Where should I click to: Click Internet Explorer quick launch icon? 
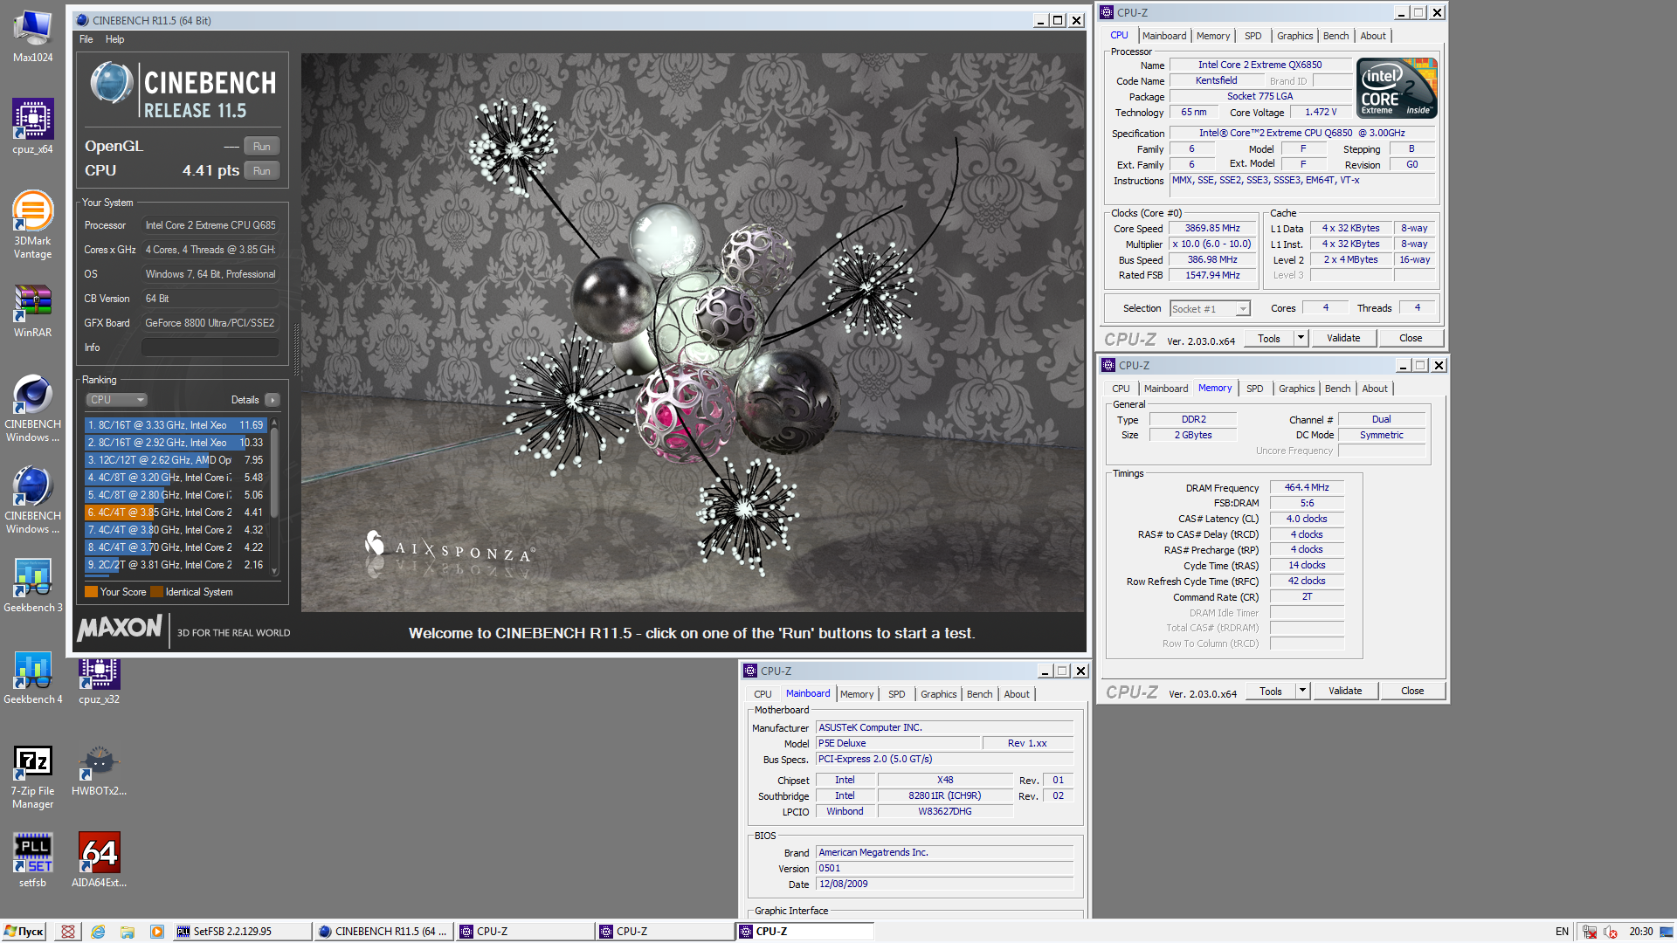98,932
